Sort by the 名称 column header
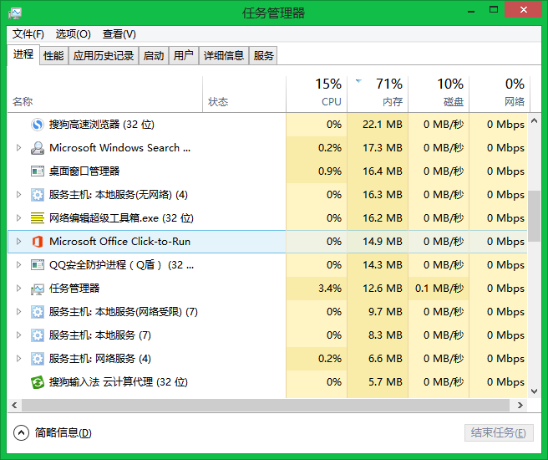548x460 pixels. click(105, 95)
